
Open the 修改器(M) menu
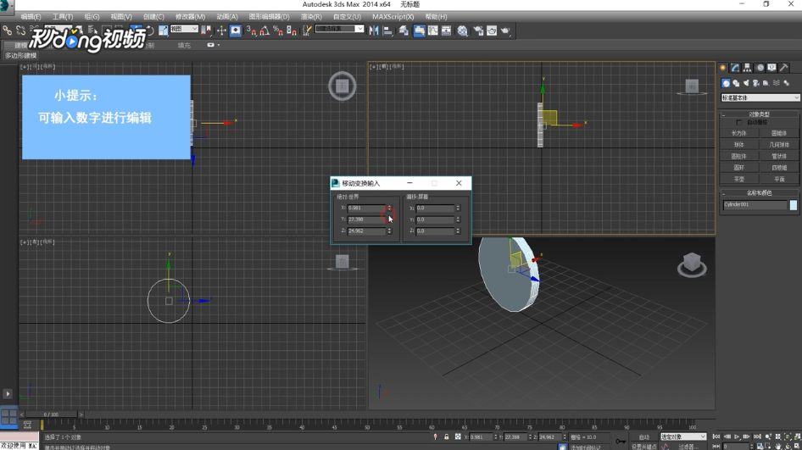(x=190, y=16)
